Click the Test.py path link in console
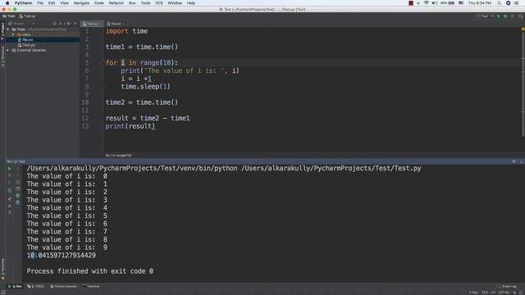Viewport: 525px width, 295px height. pyautogui.click(x=331, y=168)
